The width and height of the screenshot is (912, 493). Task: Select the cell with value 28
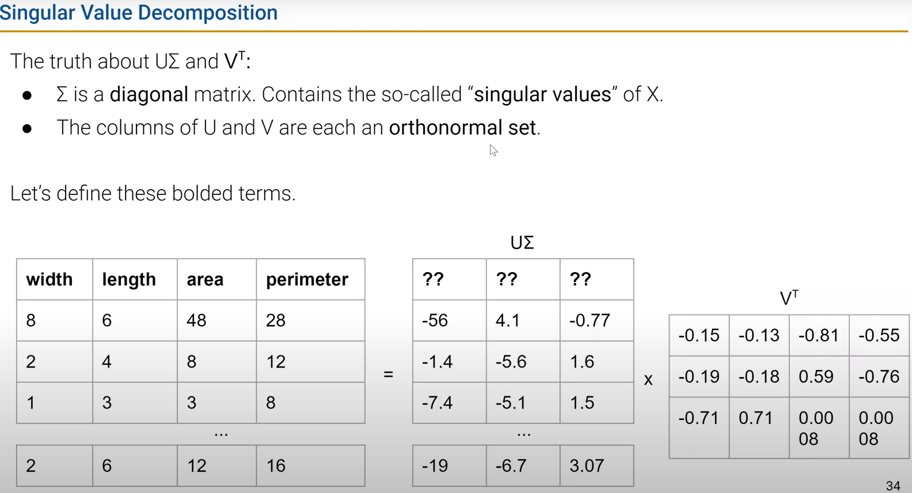tap(276, 320)
